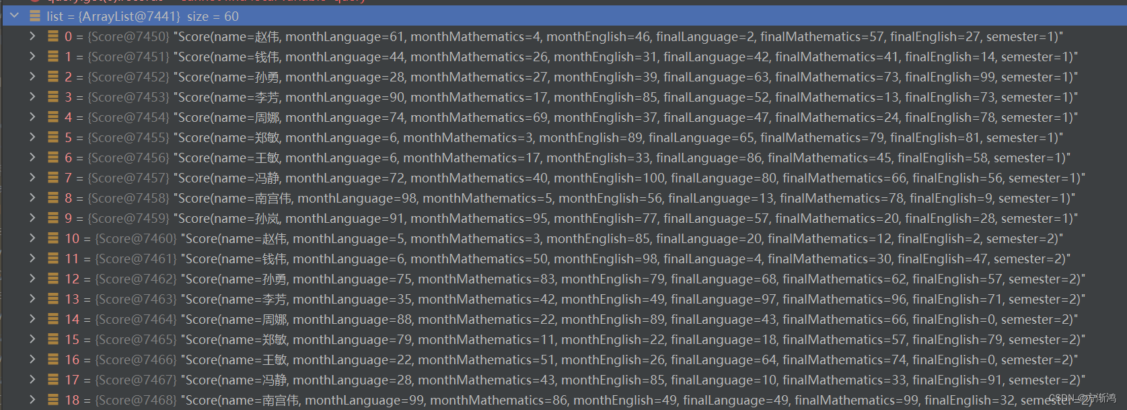This screenshot has width=1127, height=410.
Task: Click the object icon of element 16
Action: coord(53,360)
